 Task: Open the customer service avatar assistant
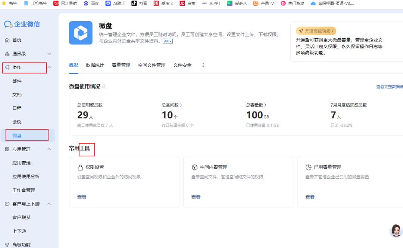click(x=396, y=230)
